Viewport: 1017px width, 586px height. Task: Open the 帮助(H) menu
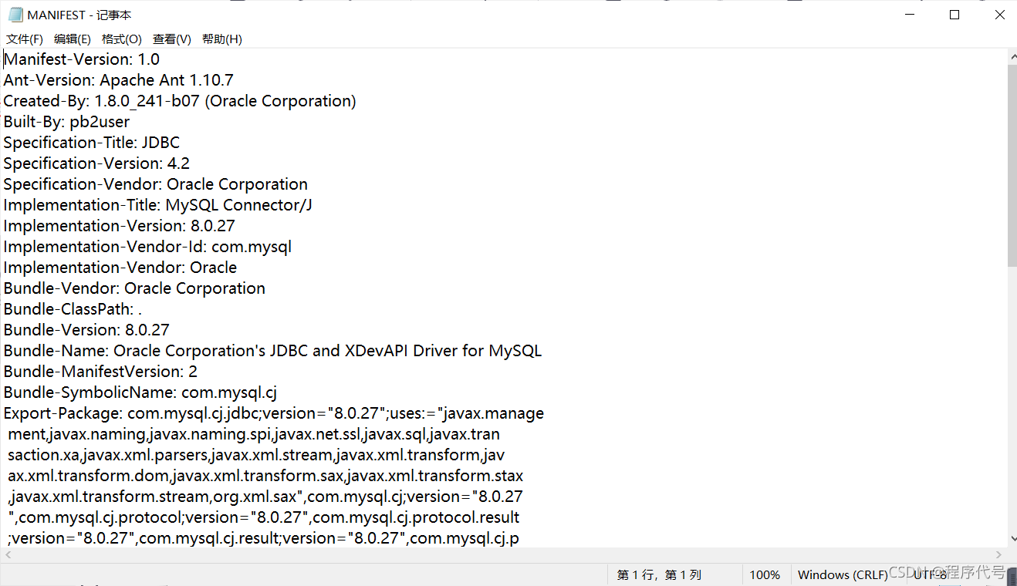(222, 39)
